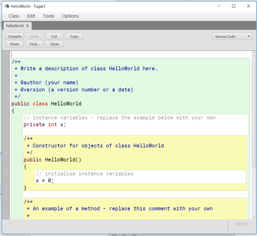Viewport: 257px width, 236px height.
Task: Click the Cut button
Action: [x=54, y=36]
